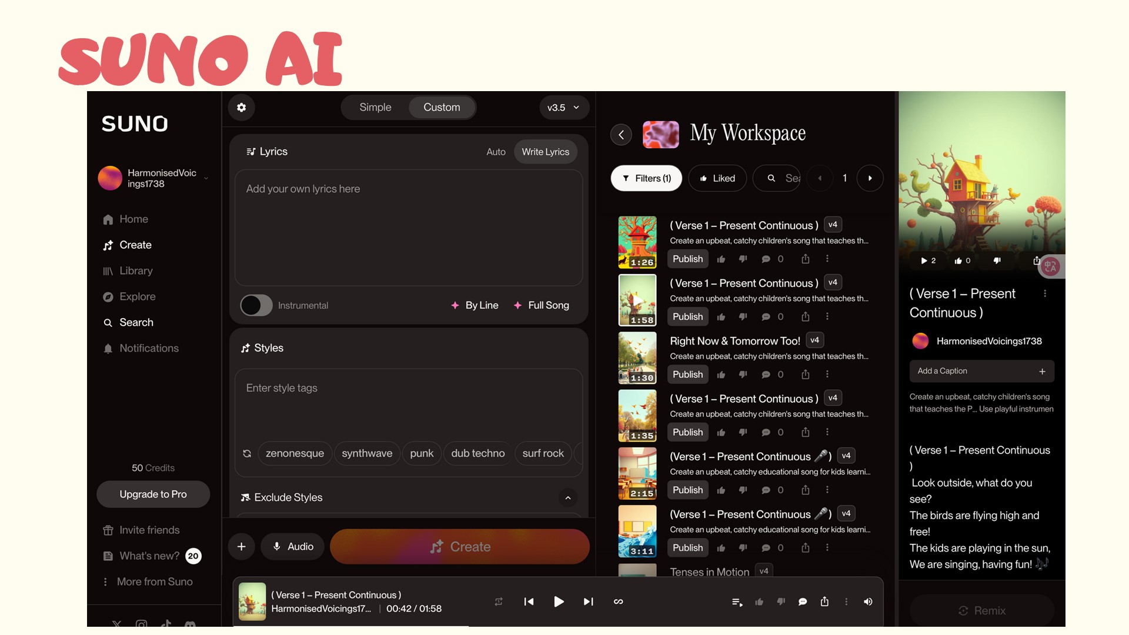The width and height of the screenshot is (1129, 635).
Task: Open Notifications in the sidebar
Action: click(141, 349)
